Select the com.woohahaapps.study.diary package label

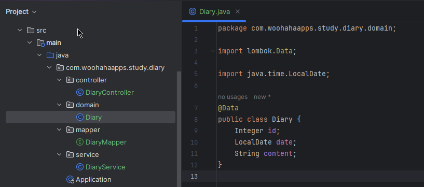(115, 68)
